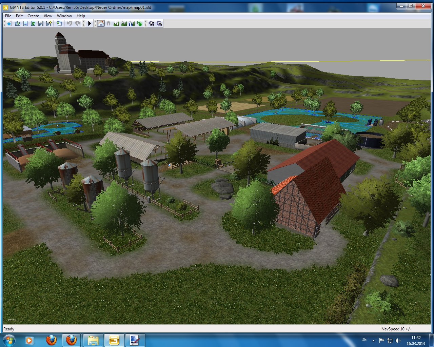
Task: Open the Help menu
Action: (x=81, y=16)
